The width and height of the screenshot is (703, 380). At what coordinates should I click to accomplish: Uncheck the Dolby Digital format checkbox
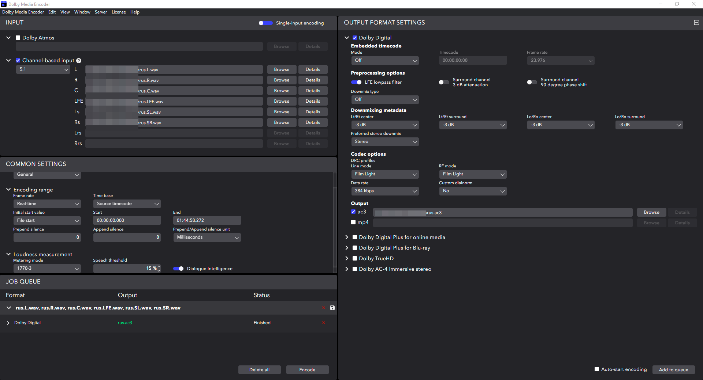click(x=355, y=38)
